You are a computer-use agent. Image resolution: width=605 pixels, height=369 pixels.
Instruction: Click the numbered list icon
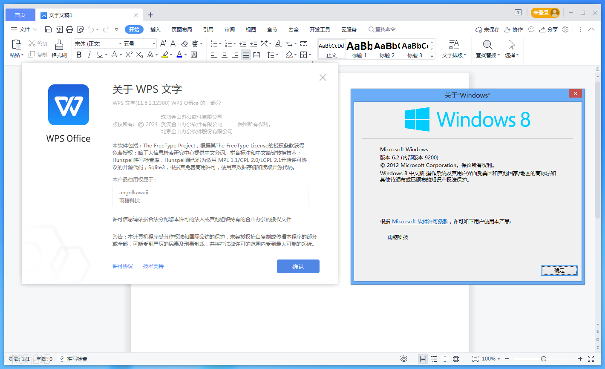point(229,43)
